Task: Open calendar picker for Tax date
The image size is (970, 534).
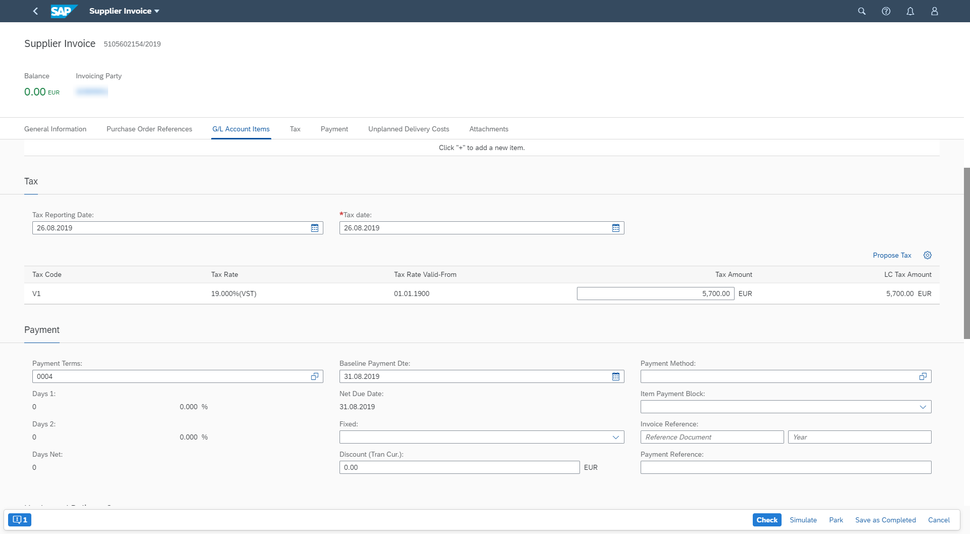Action: [616, 228]
